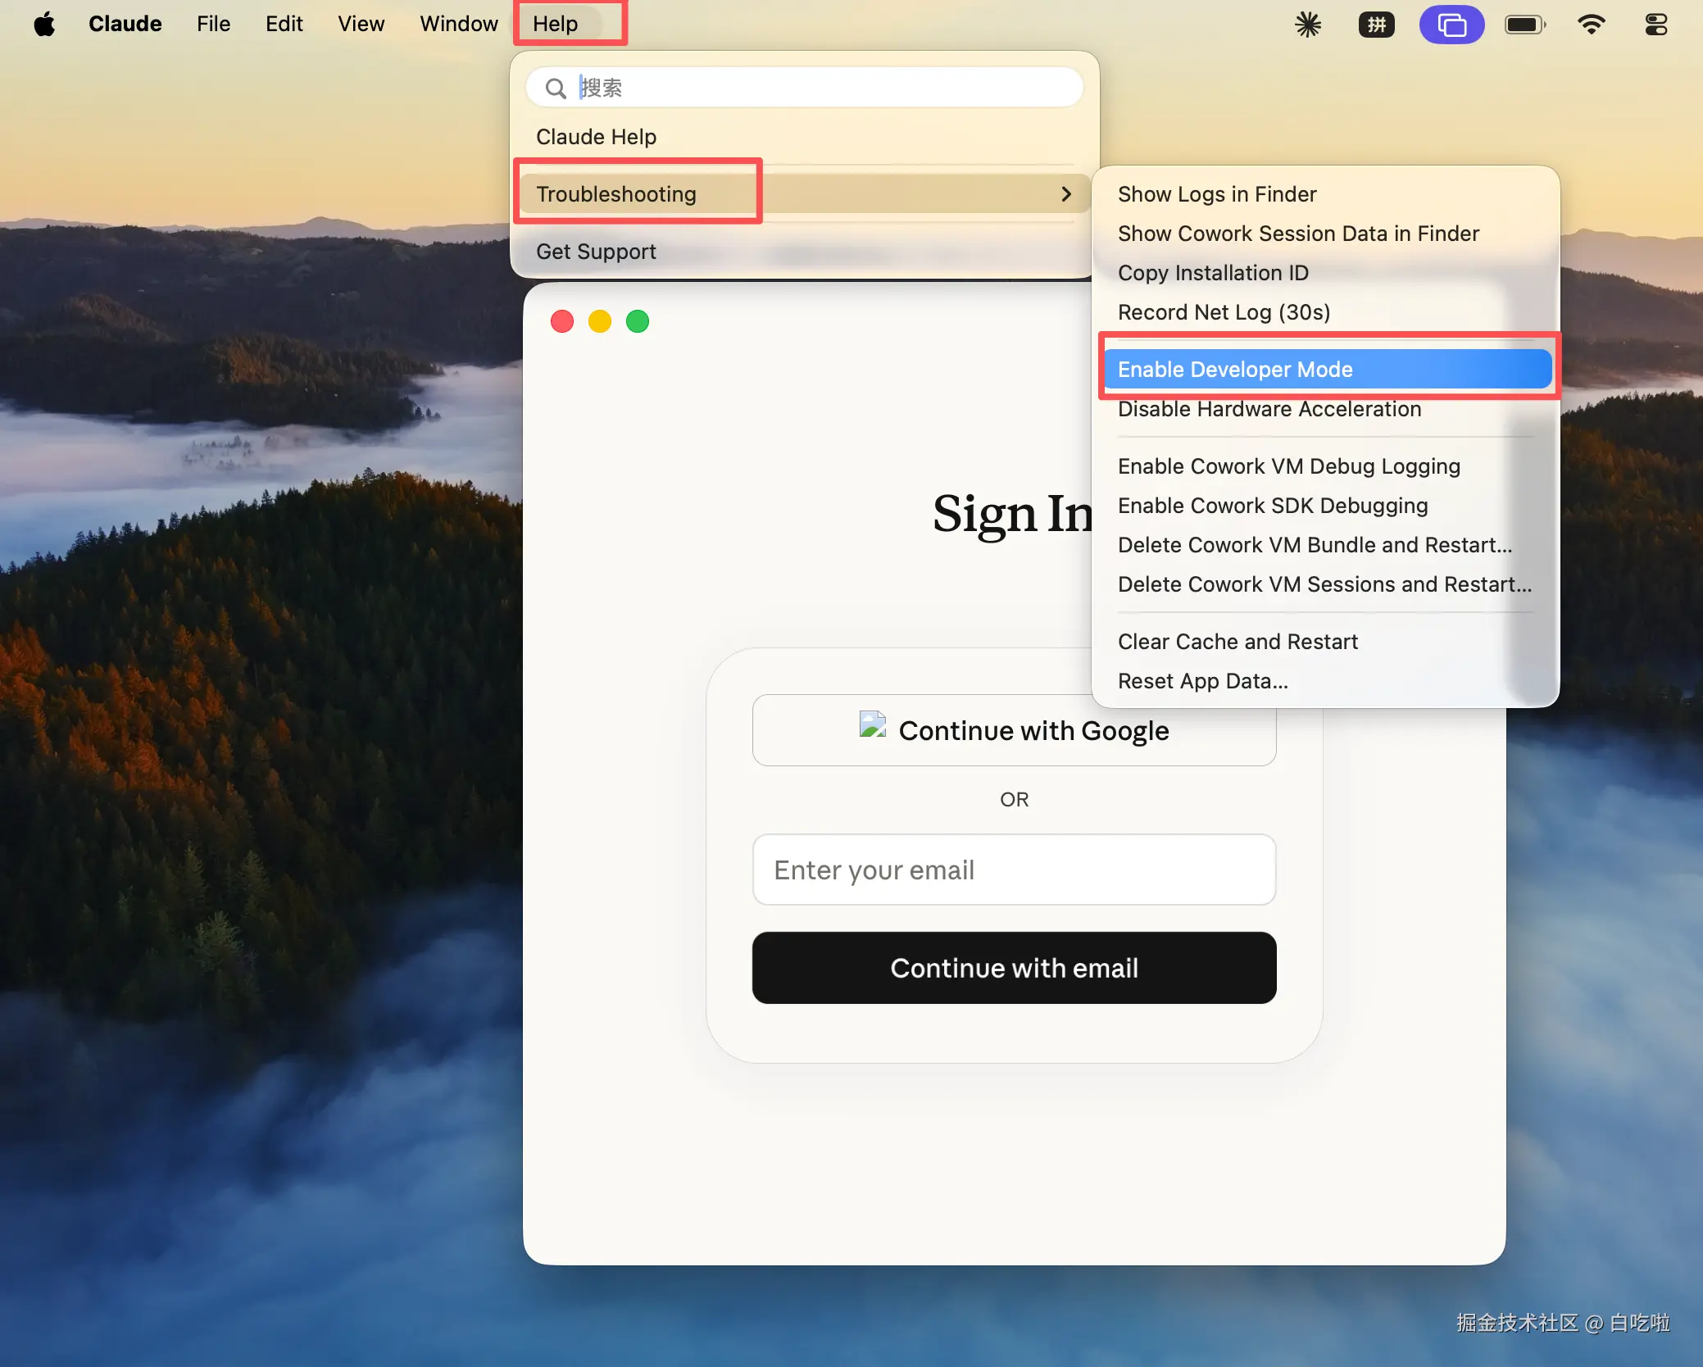The image size is (1703, 1367).
Task: Click the Google logo on the sign-in button
Action: [x=873, y=725]
